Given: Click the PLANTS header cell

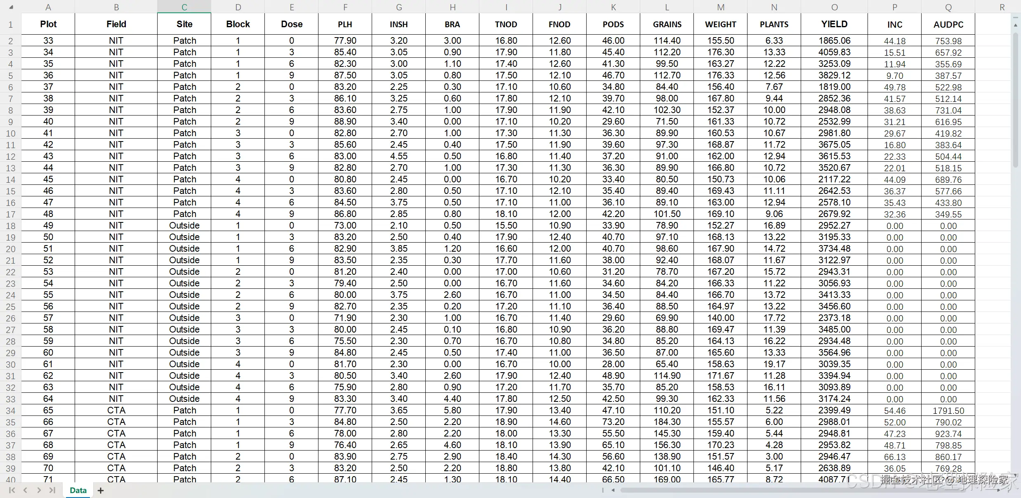Looking at the screenshot, I should click(x=774, y=24).
